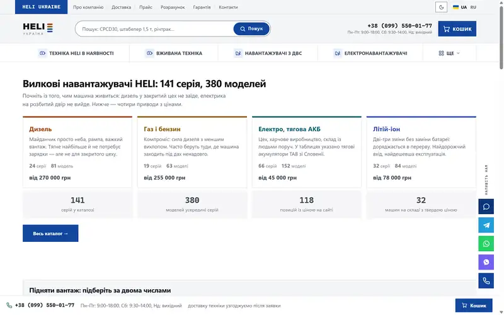Click the Пошук search button
Screen dimensions: 504x315
[251, 28]
